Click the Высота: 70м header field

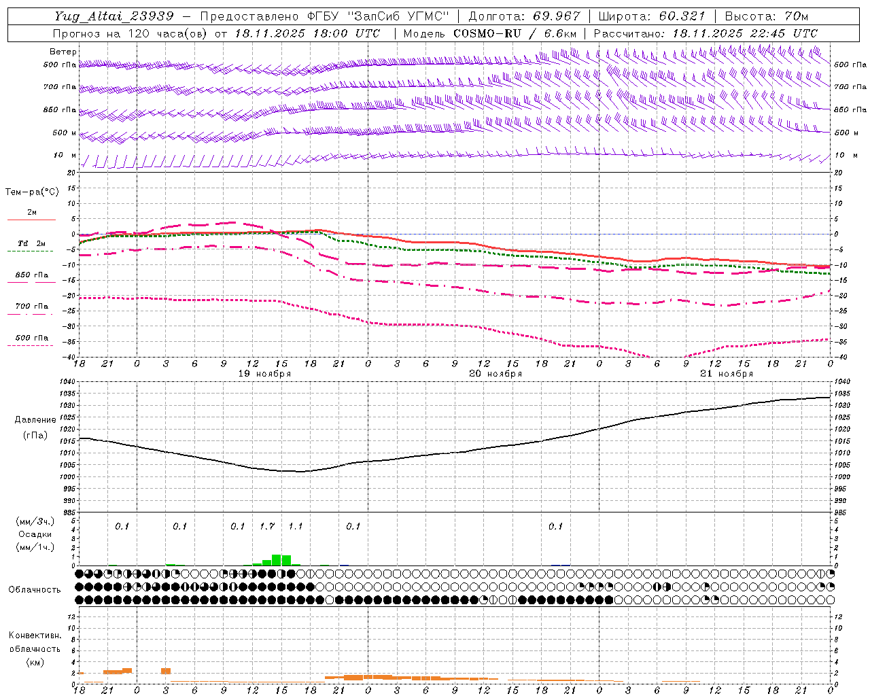coord(767,16)
